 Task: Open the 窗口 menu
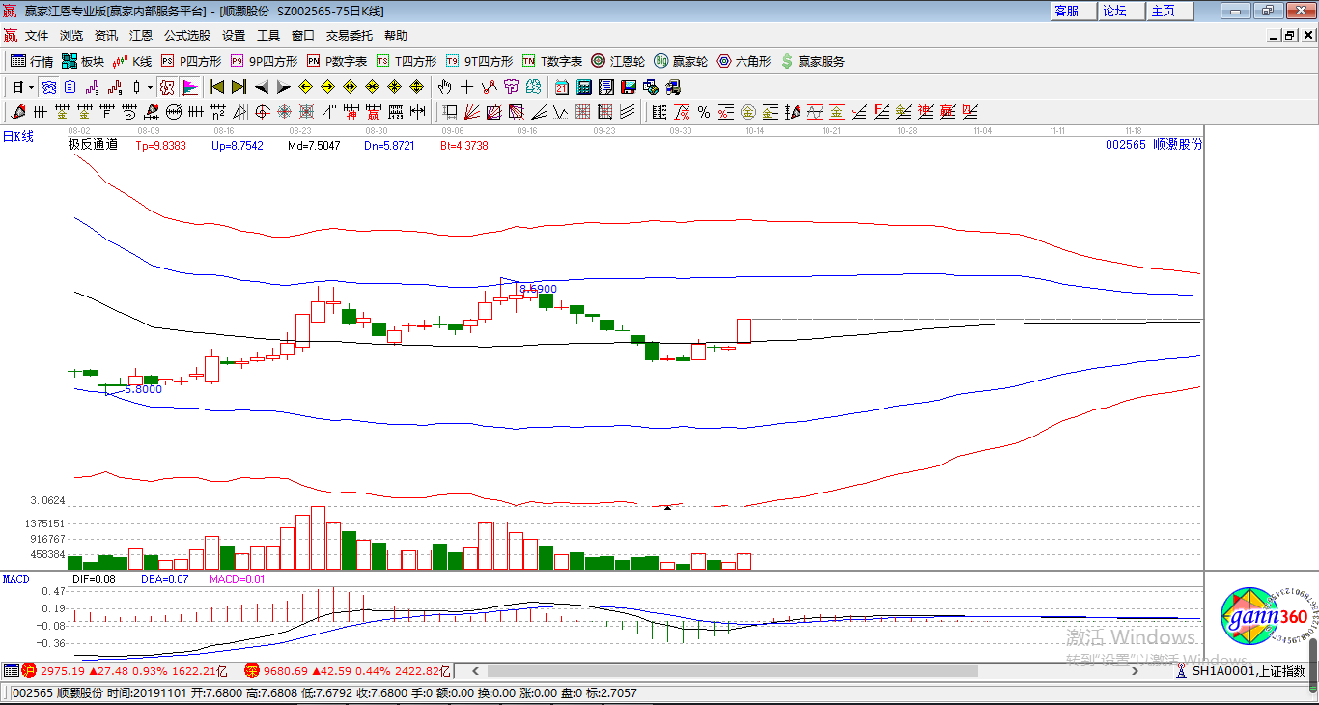(x=303, y=36)
